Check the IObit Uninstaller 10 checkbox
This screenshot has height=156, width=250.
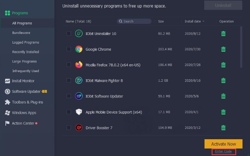(x=69, y=34)
